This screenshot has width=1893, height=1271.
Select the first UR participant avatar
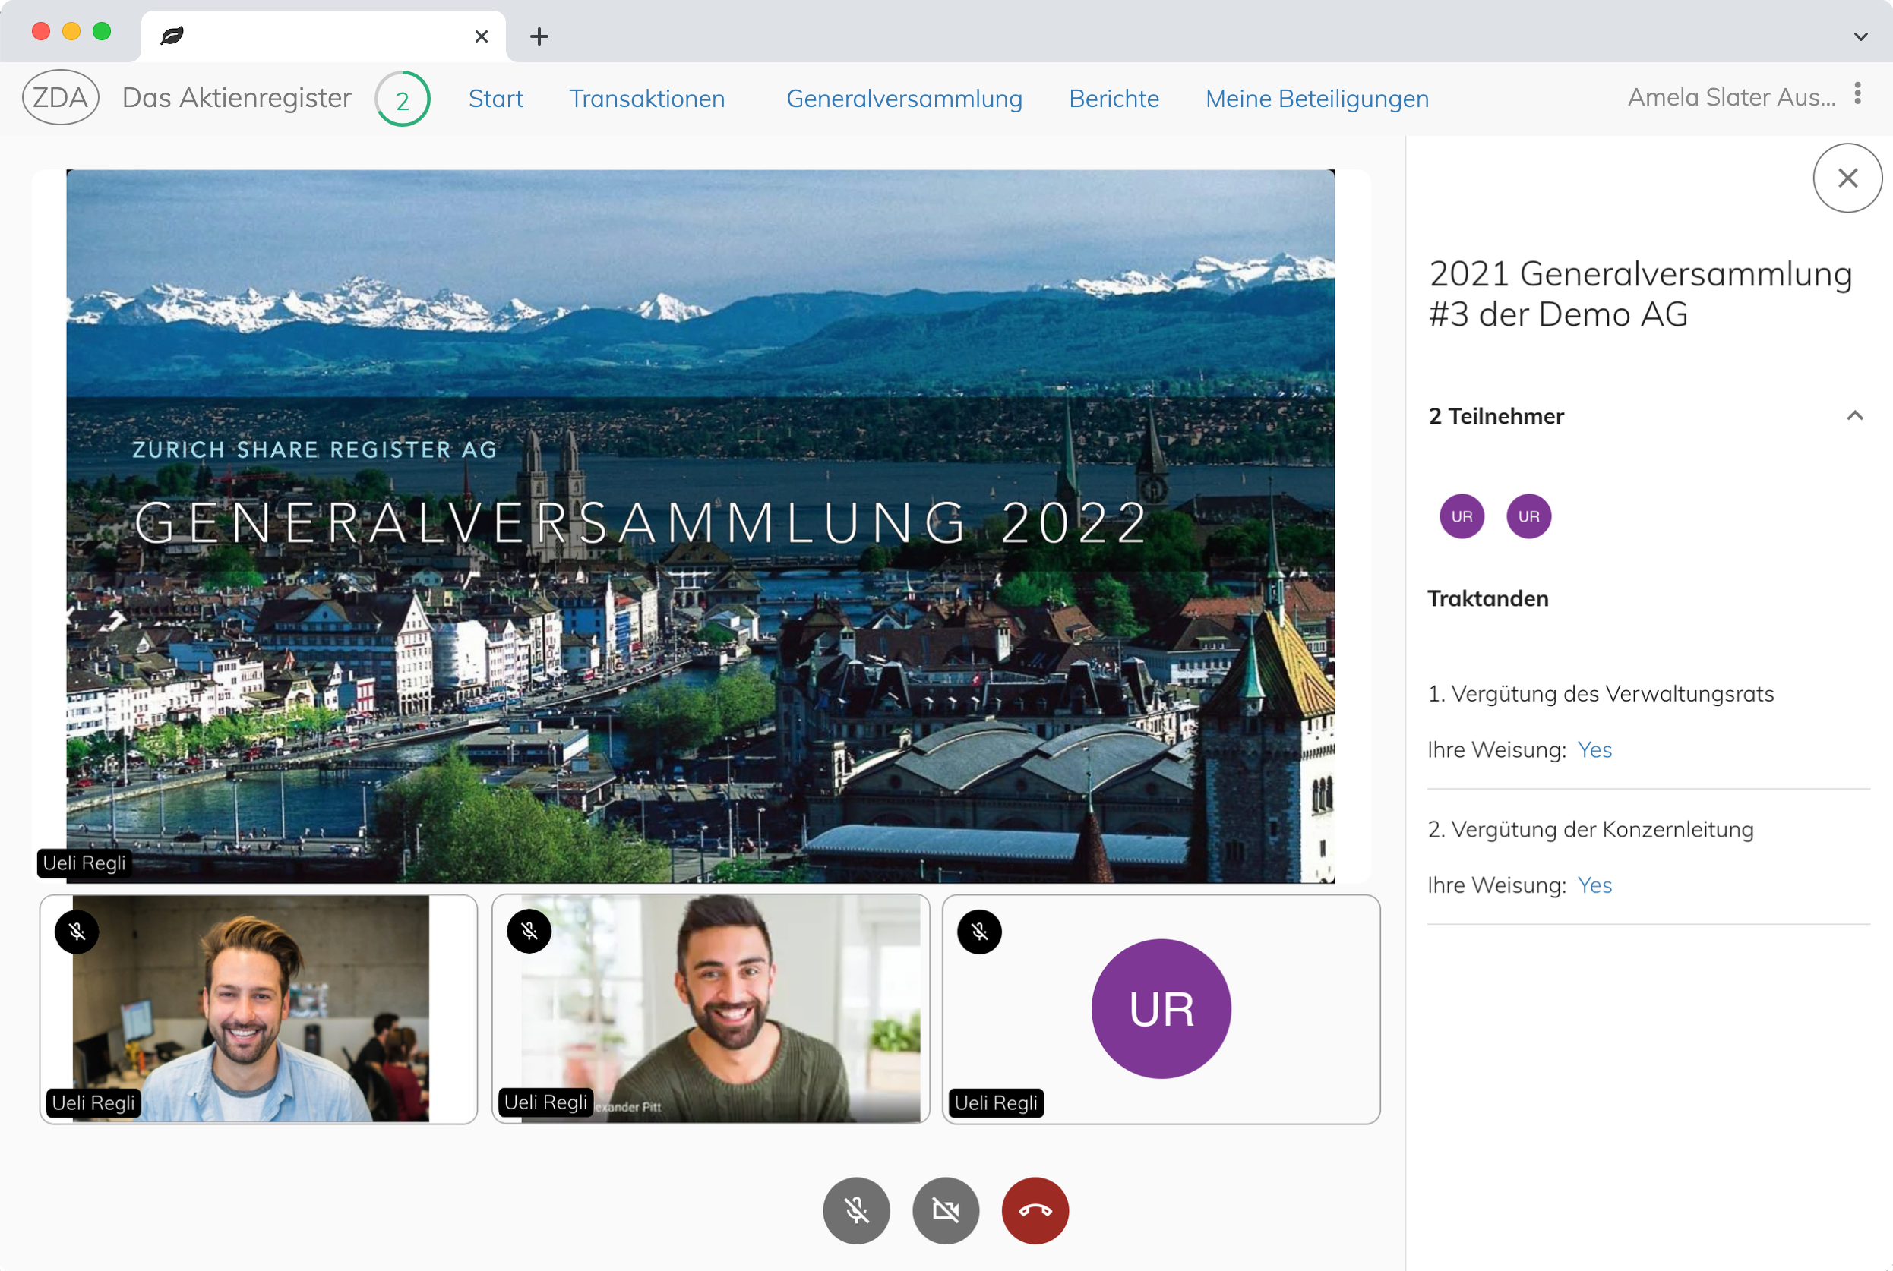tap(1462, 516)
